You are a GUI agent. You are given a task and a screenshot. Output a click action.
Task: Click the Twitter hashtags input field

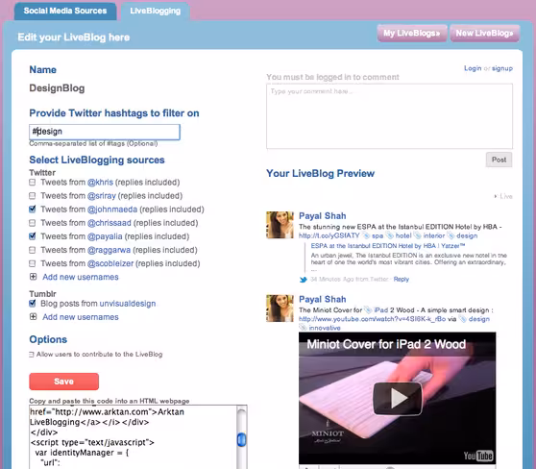click(105, 132)
